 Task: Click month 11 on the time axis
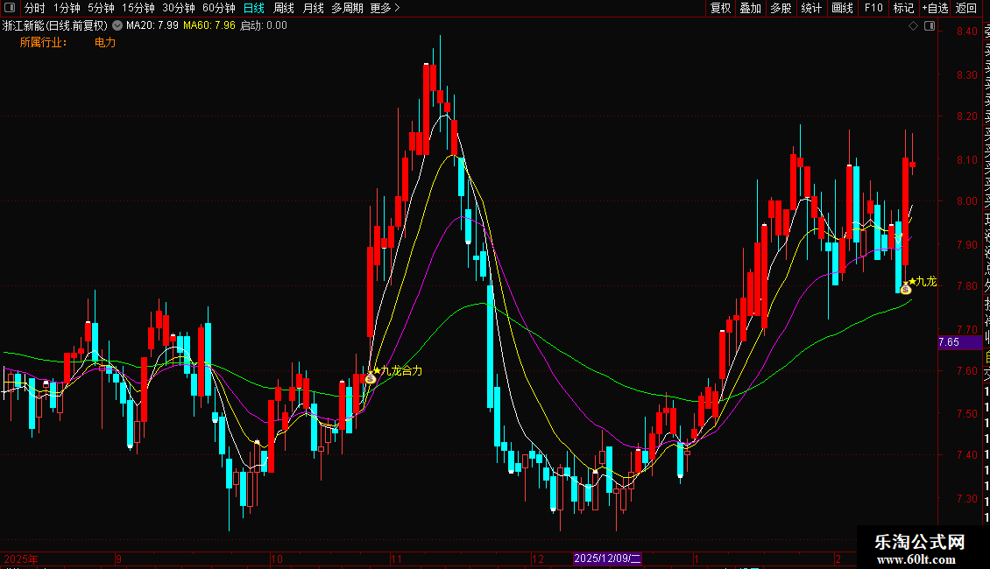coord(396,558)
